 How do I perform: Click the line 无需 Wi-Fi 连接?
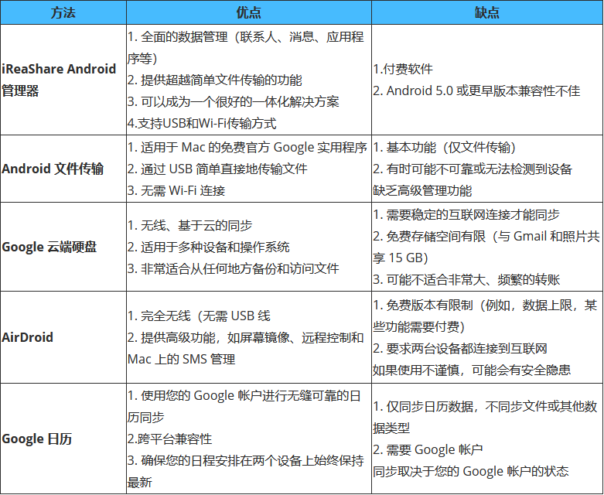(176, 191)
